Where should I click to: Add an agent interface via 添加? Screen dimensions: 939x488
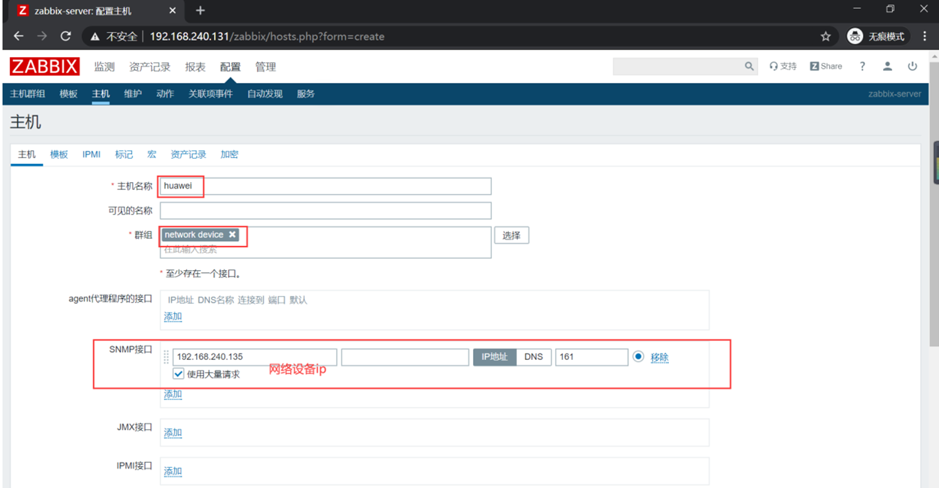(x=173, y=317)
